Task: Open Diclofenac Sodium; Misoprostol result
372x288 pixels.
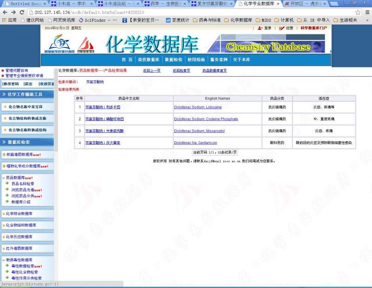Action: pos(199,131)
